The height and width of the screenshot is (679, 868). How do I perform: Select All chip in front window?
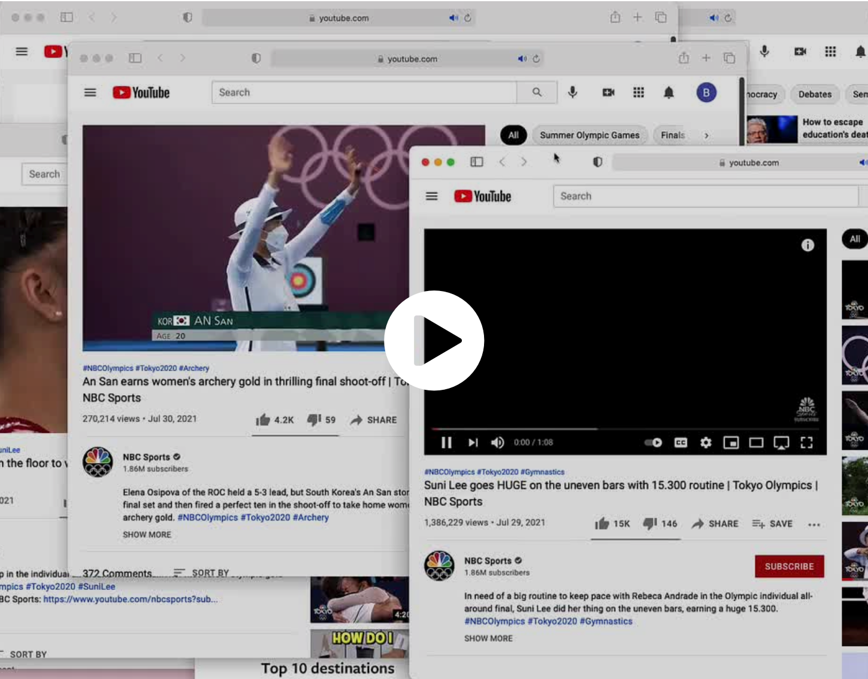point(855,239)
